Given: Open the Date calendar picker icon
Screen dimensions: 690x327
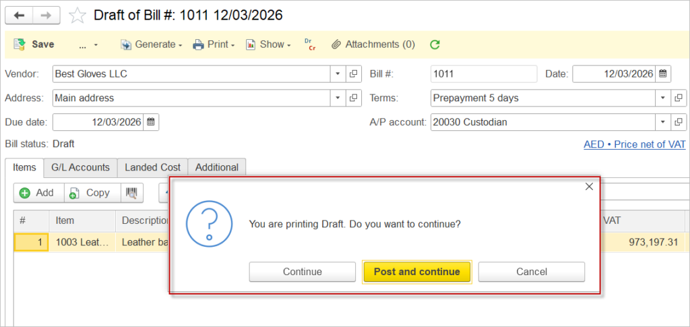Looking at the screenshot, I should click(663, 73).
